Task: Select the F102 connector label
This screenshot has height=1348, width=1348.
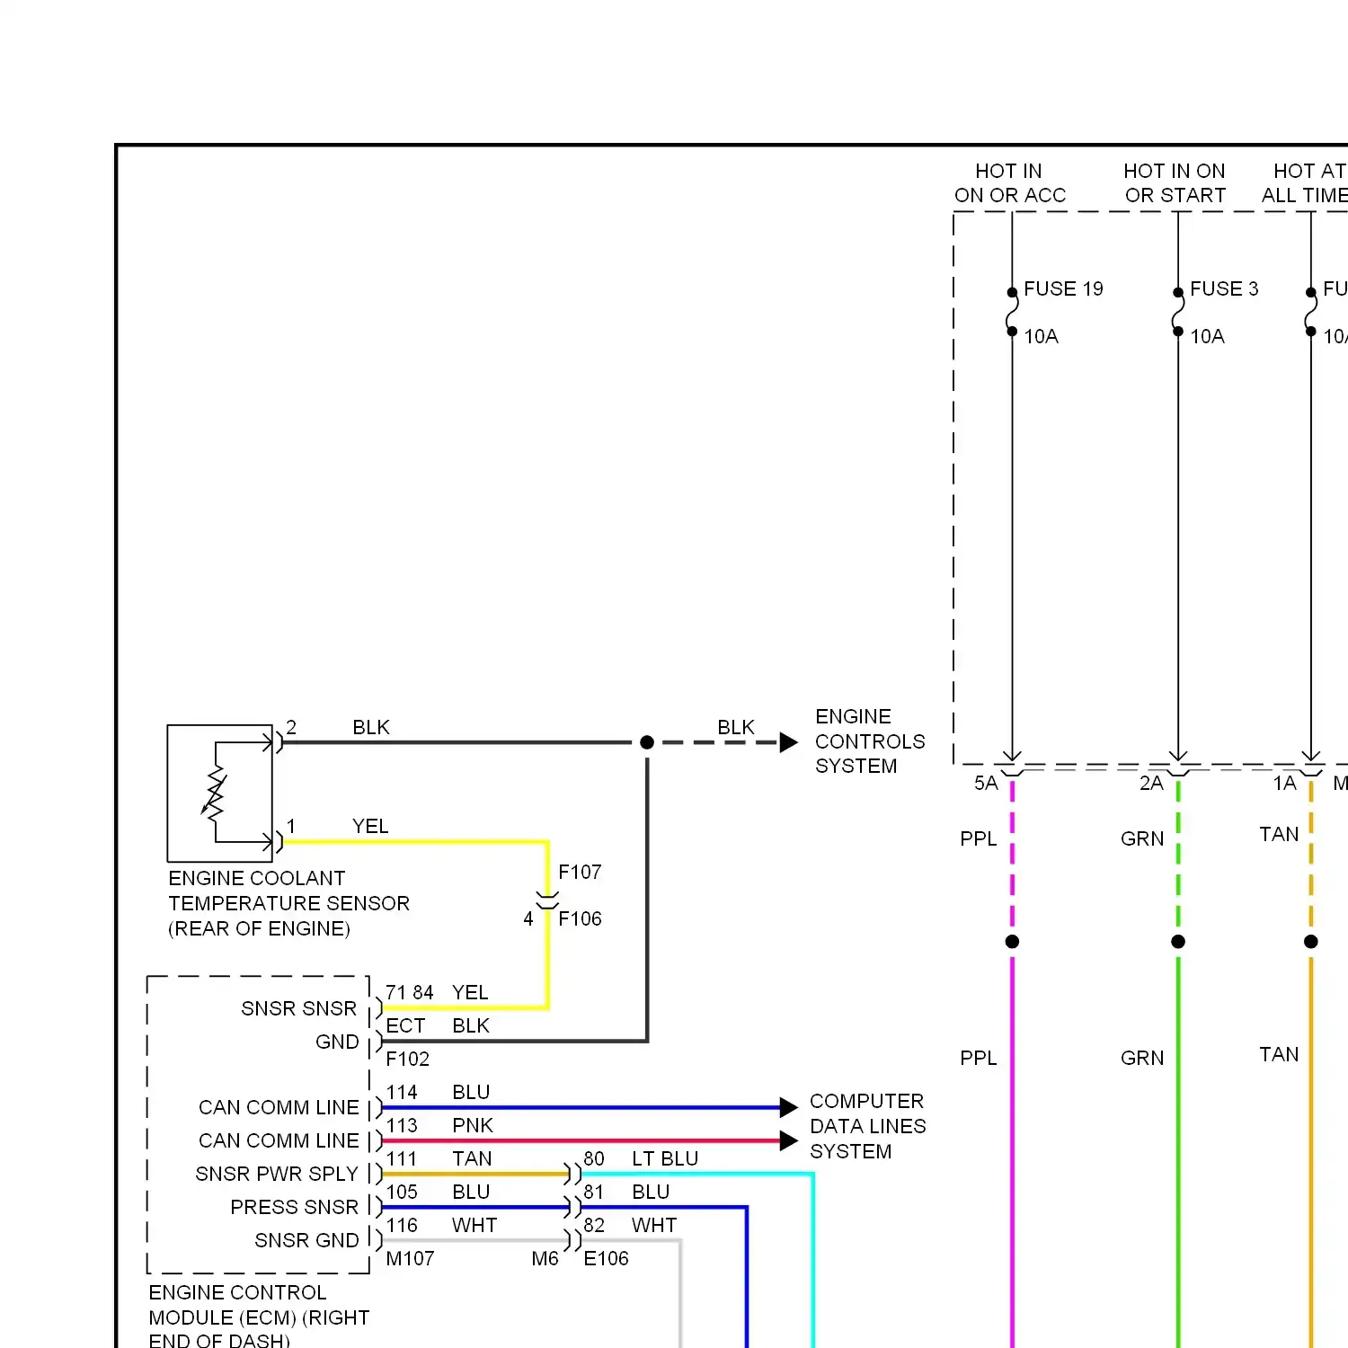Action: pyautogui.click(x=407, y=1059)
